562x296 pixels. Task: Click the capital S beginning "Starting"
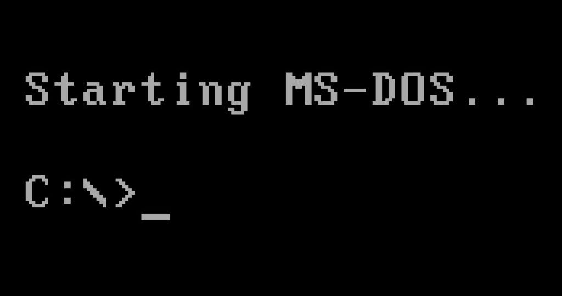37,89
